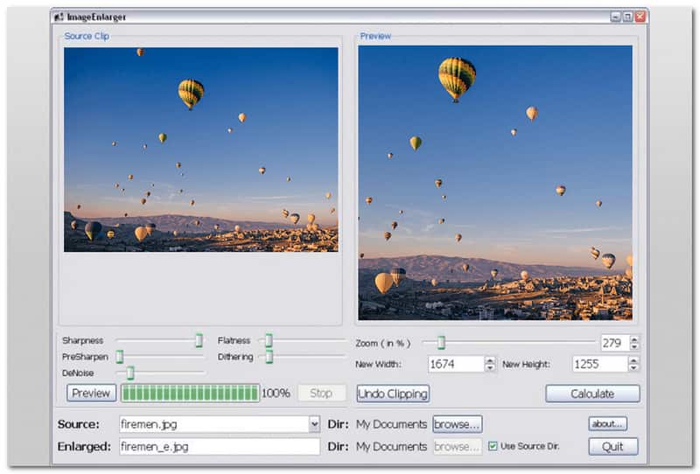This screenshot has height=474, width=700.
Task: Open browse for Source directory
Action: 457,424
